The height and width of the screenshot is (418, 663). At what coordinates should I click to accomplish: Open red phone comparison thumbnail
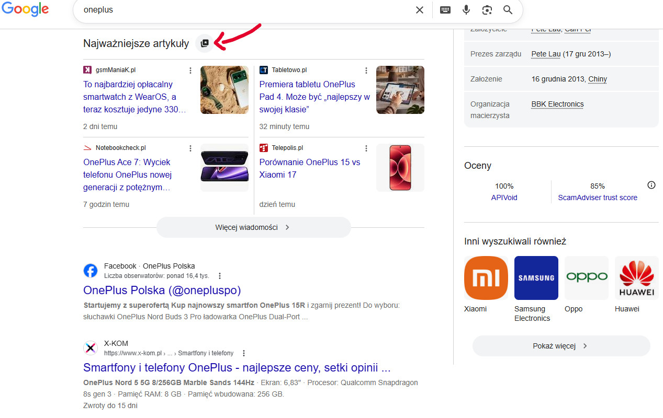click(400, 168)
